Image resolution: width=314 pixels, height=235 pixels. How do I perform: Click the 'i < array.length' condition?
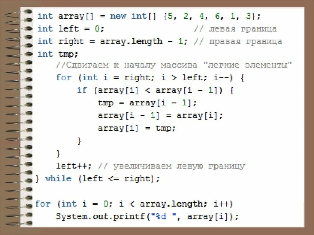coord(161,204)
